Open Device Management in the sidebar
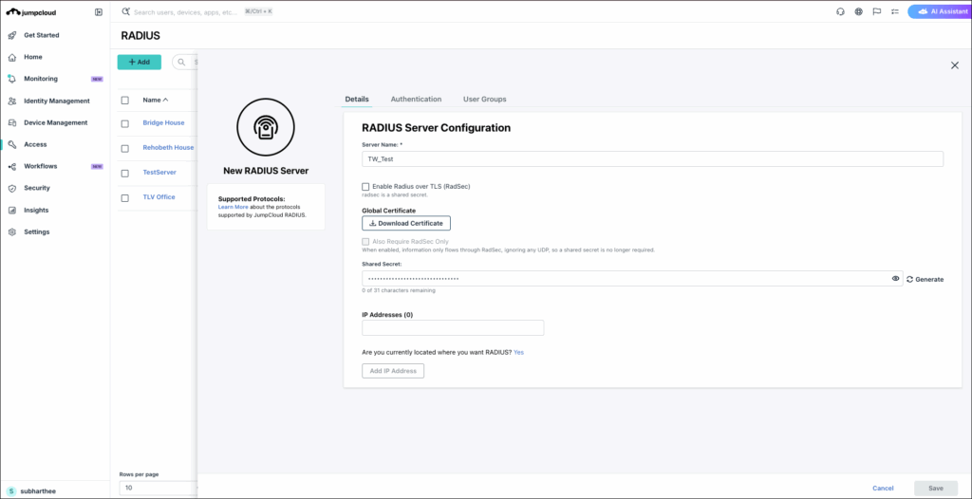Image resolution: width=972 pixels, height=499 pixels. tap(54, 122)
